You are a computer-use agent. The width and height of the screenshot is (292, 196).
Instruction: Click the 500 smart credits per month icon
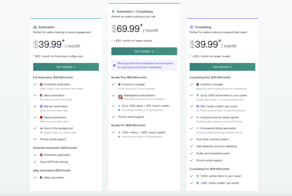tap(198, 106)
